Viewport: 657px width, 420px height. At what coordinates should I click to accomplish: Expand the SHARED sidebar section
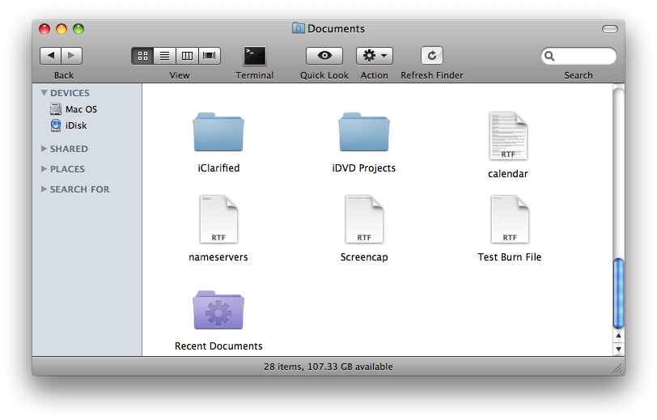pyautogui.click(x=45, y=149)
